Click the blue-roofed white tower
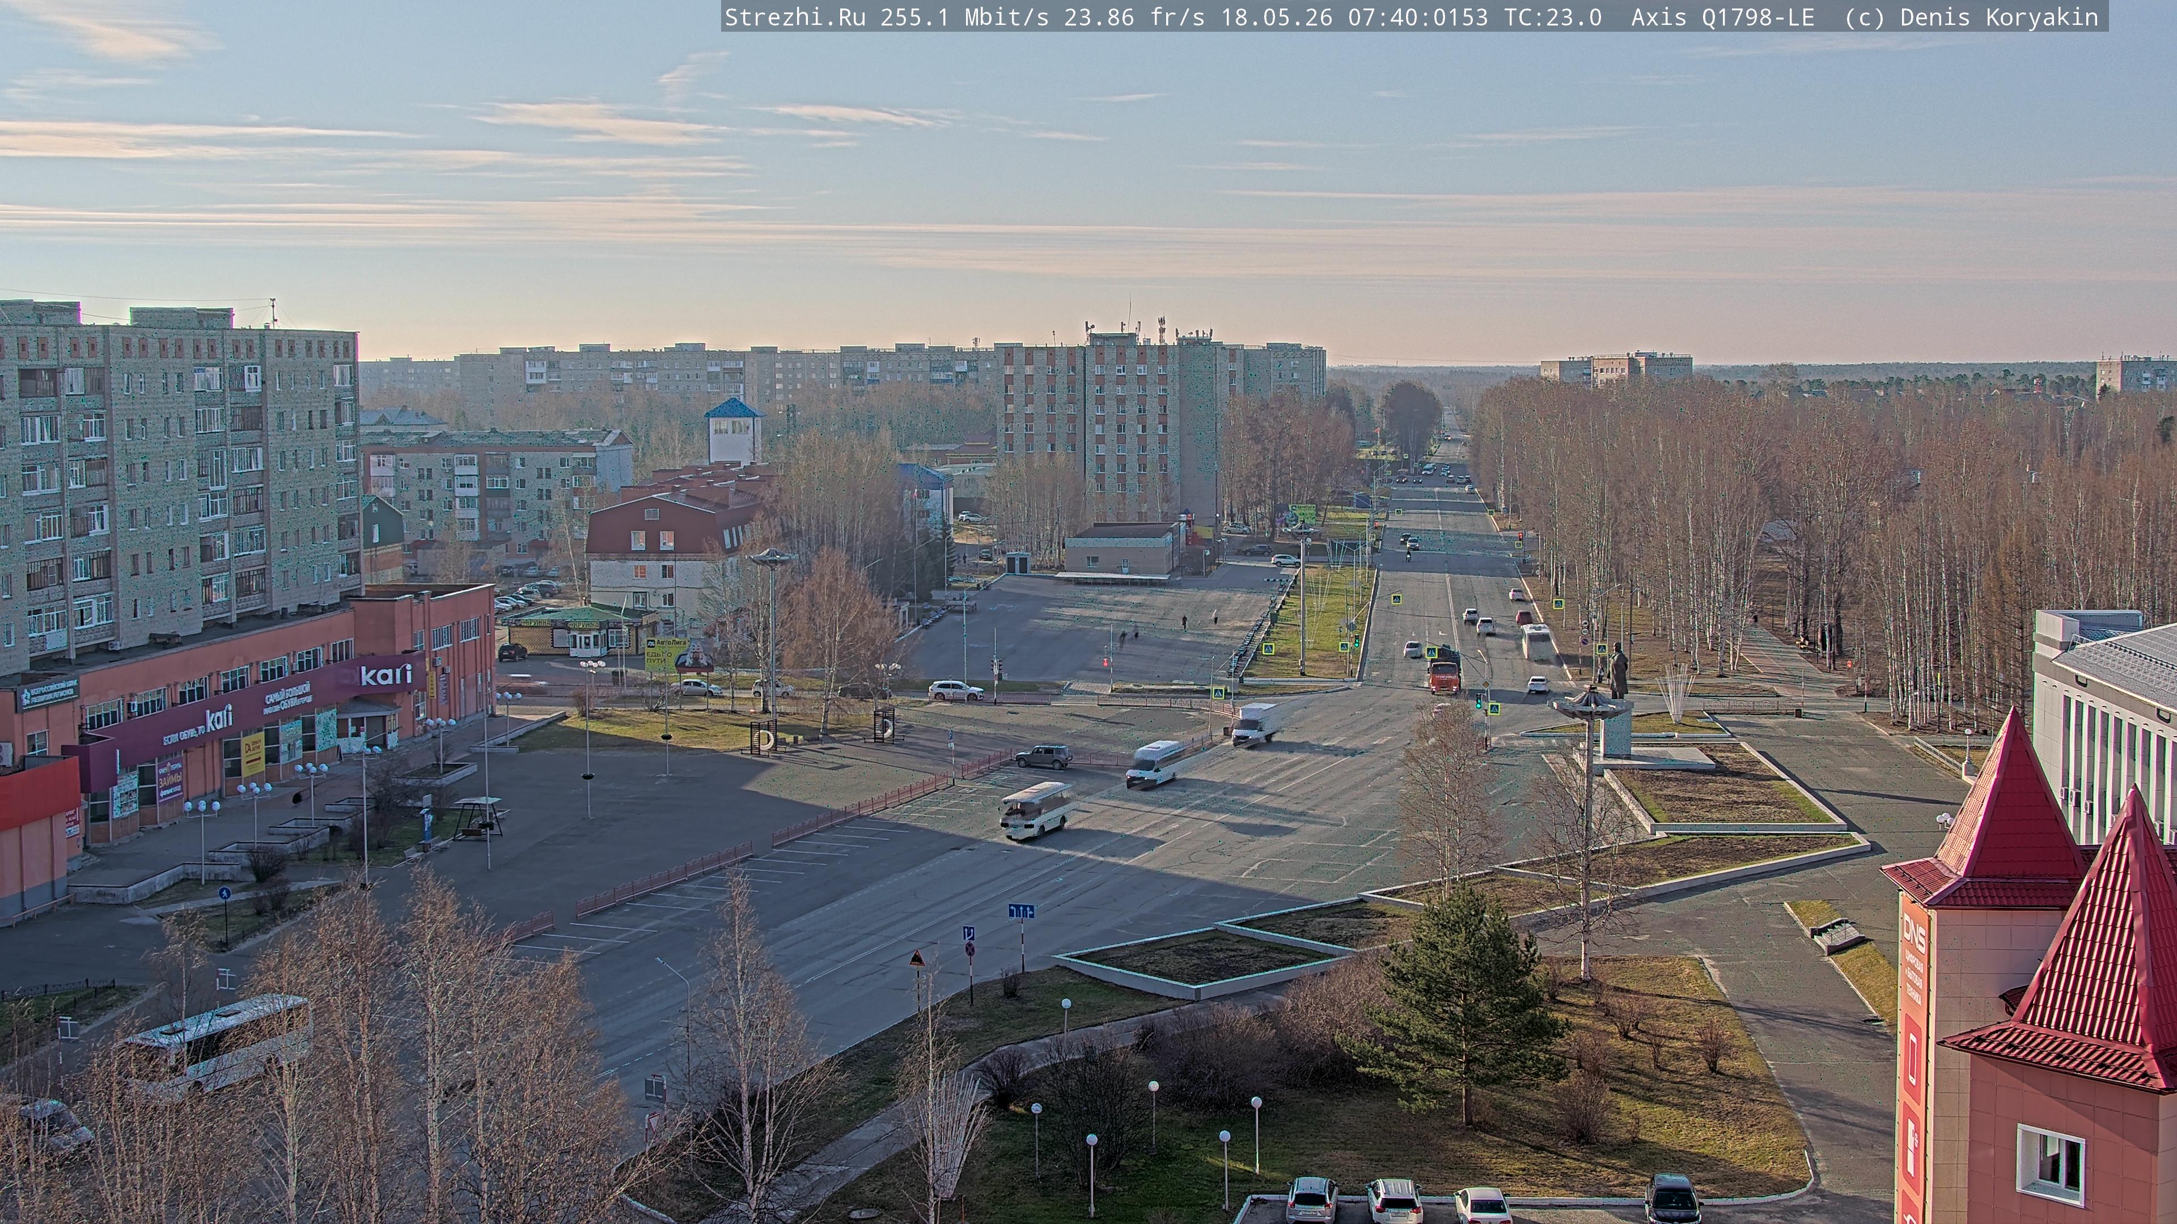The image size is (2177, 1224). (x=734, y=431)
